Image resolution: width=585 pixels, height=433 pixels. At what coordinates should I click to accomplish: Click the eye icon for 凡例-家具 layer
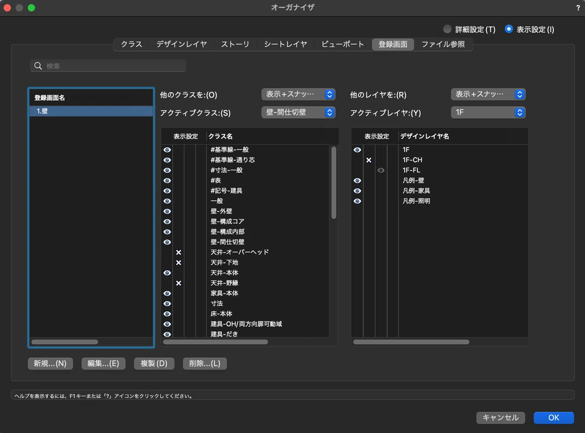(x=357, y=190)
